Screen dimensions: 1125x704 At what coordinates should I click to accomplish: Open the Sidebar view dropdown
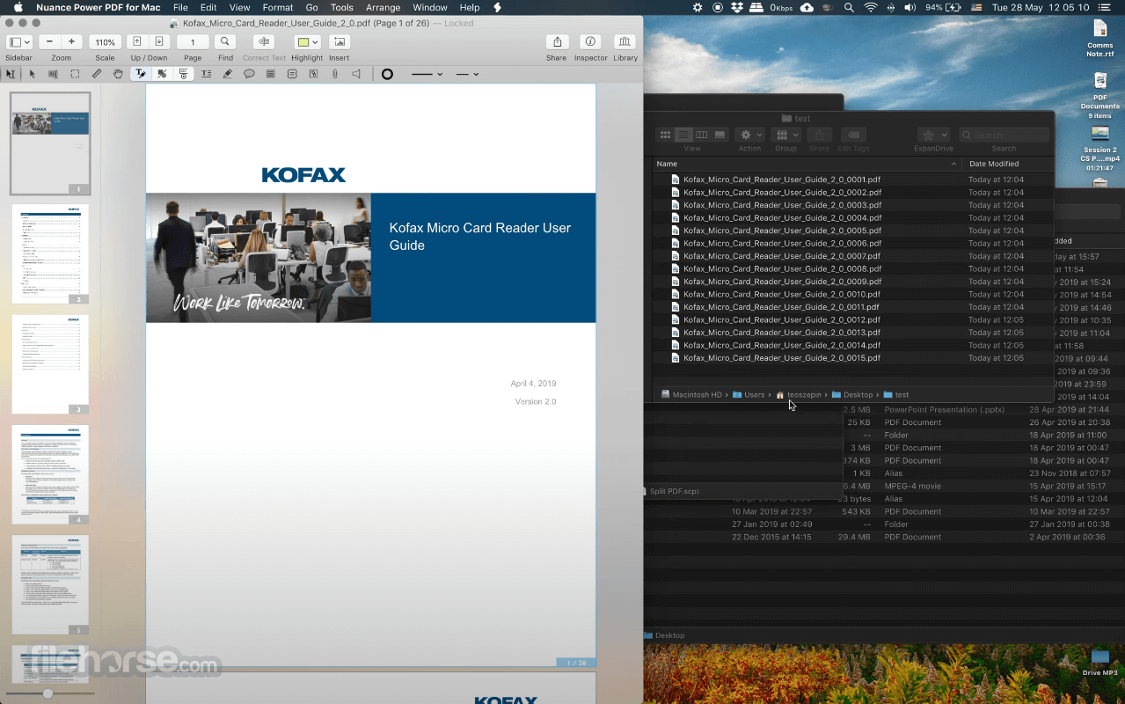coord(18,42)
